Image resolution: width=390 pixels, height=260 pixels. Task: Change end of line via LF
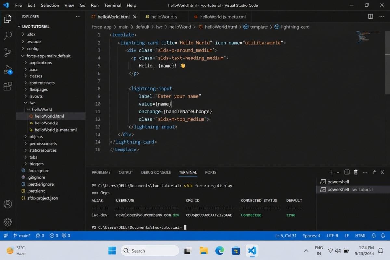point(347,236)
